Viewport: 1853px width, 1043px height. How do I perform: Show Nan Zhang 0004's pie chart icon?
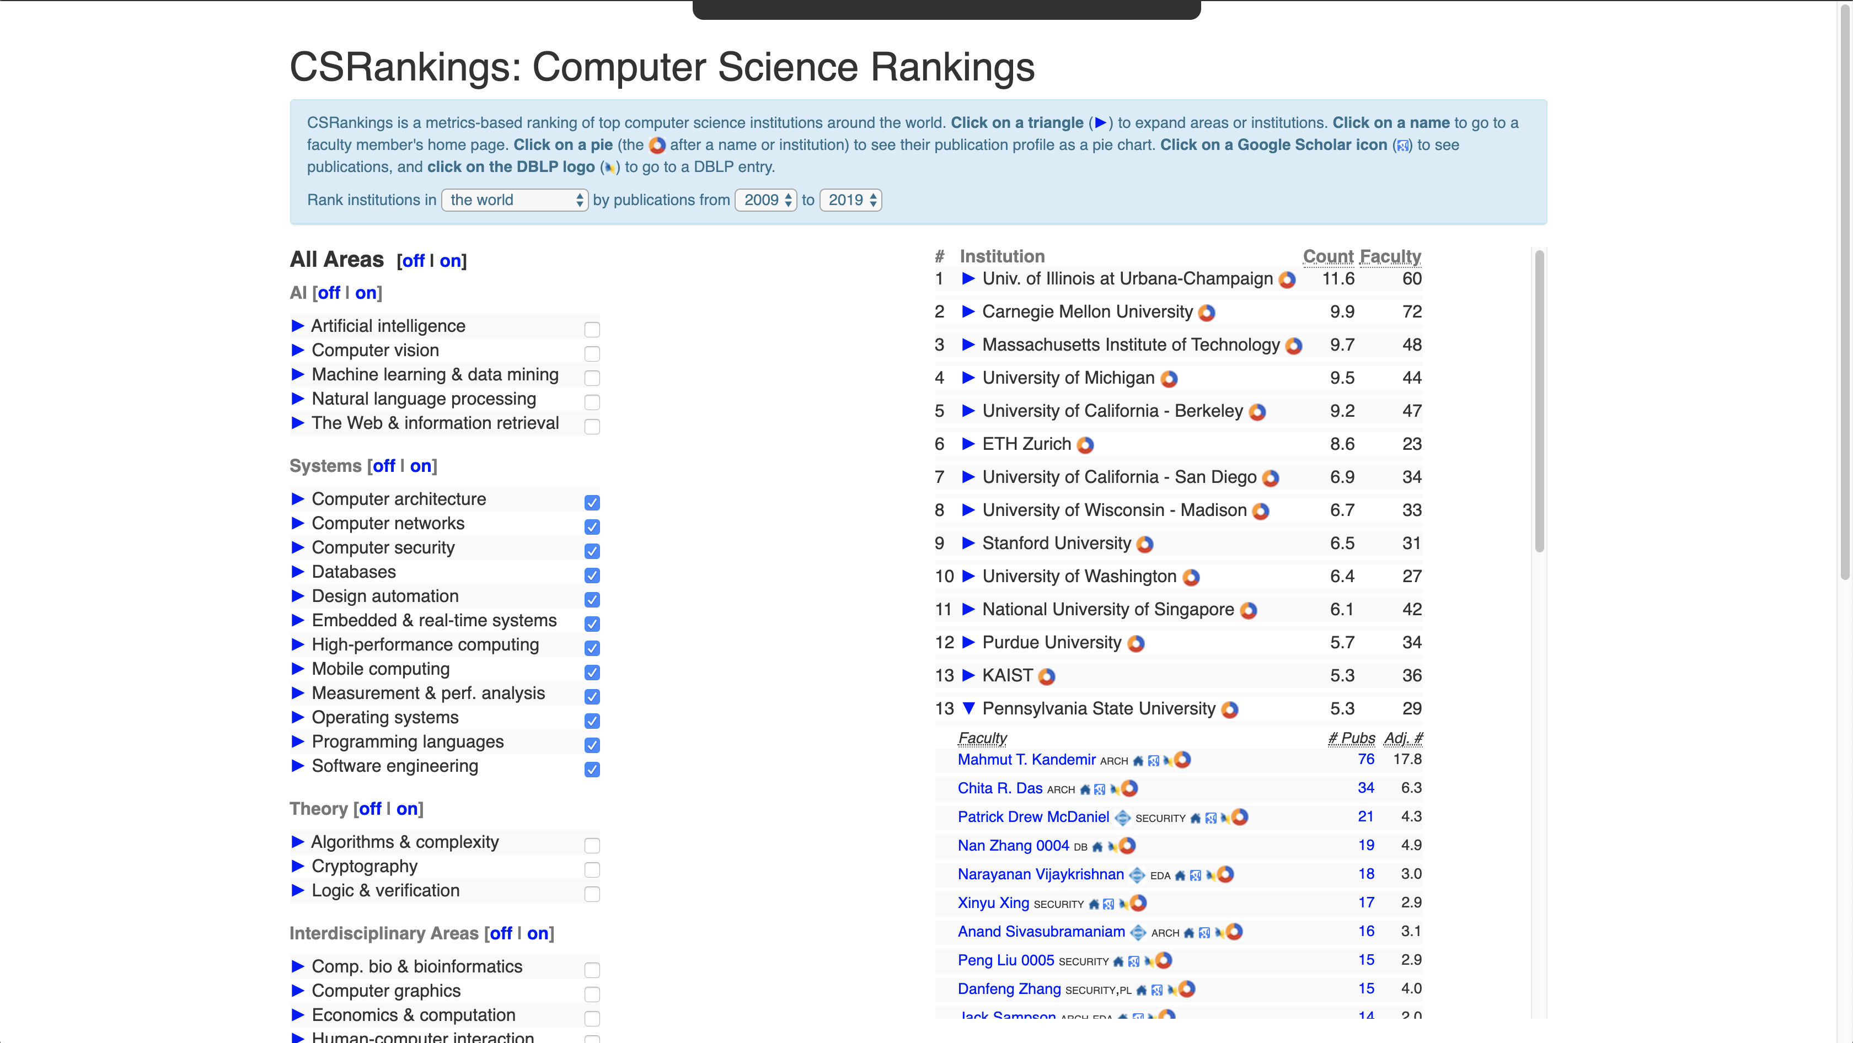[1127, 846]
